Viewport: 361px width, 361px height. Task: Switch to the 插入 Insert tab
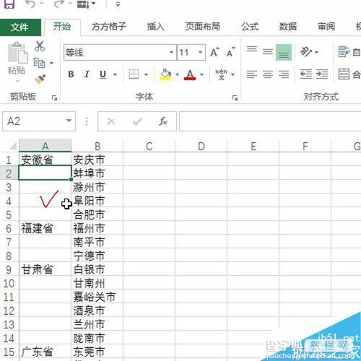tap(156, 27)
